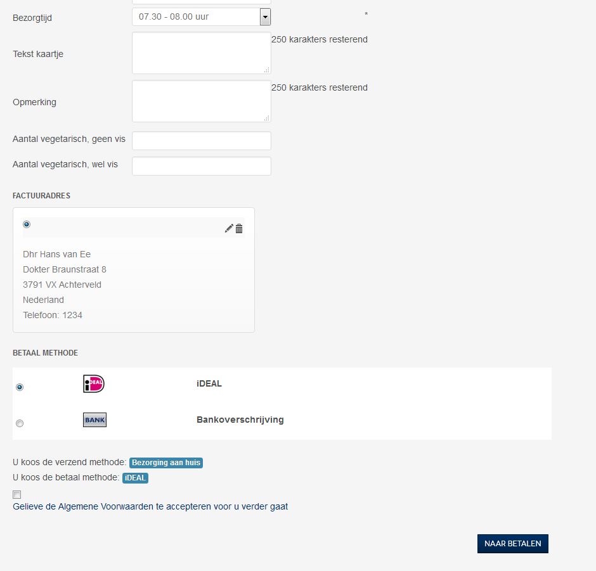Click the trash delete icon on billing address
Image resolution: width=596 pixels, height=571 pixels.
[239, 229]
